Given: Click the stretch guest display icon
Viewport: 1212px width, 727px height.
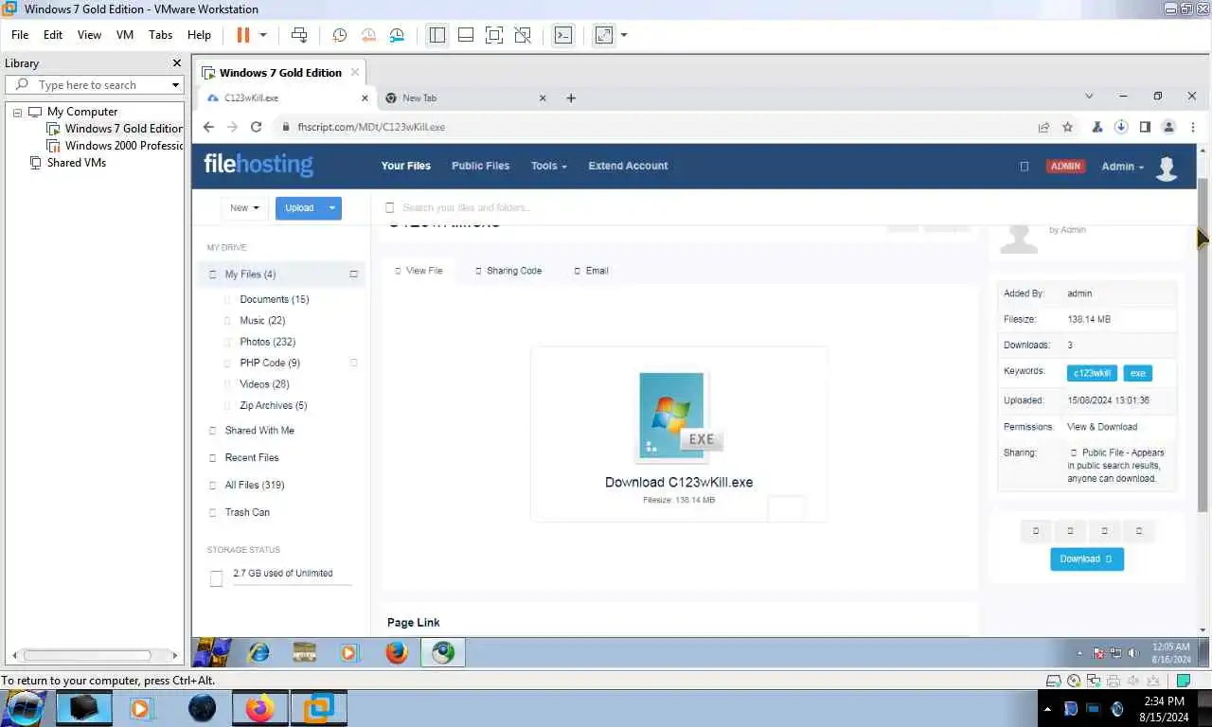Looking at the screenshot, I should (x=603, y=35).
